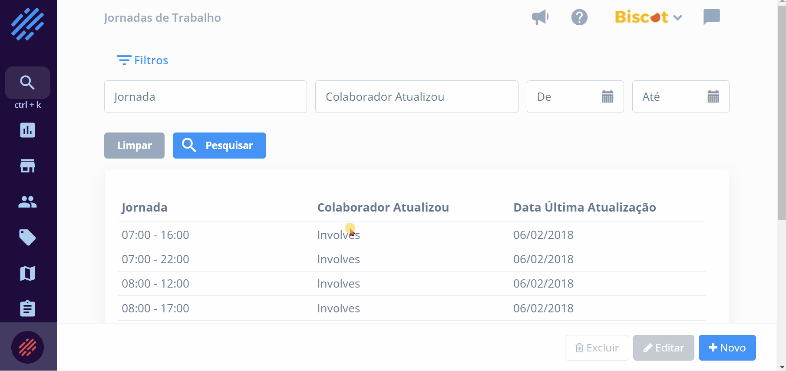The image size is (786, 371).
Task: Collapse the Filtros section
Action: pyautogui.click(x=143, y=60)
